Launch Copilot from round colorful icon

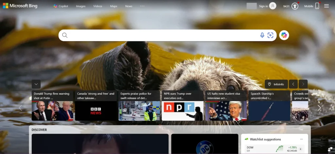[284, 35]
